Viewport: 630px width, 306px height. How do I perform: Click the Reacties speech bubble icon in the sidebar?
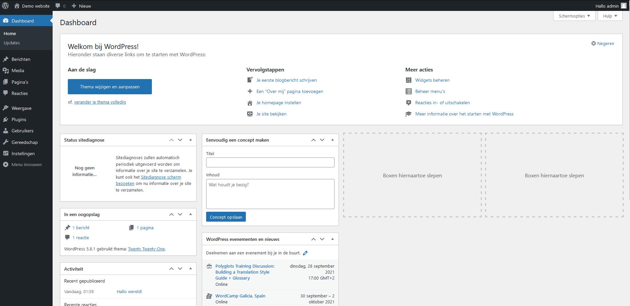6,93
